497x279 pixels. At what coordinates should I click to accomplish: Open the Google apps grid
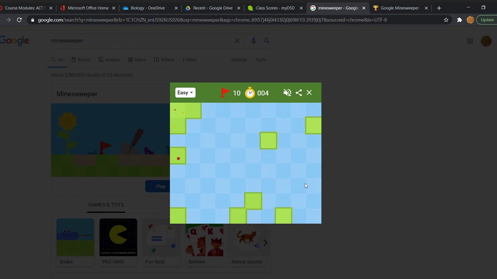[x=470, y=41]
